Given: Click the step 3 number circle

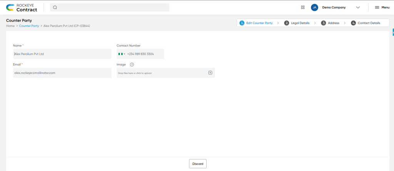Looking at the screenshot, I should (x=323, y=23).
